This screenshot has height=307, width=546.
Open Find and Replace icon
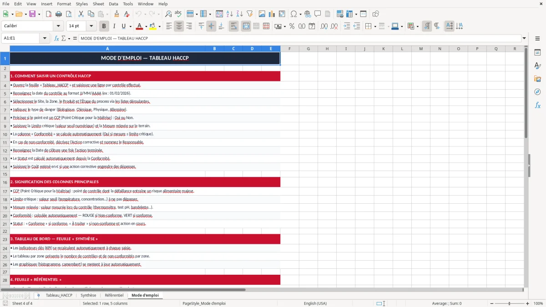(168, 14)
